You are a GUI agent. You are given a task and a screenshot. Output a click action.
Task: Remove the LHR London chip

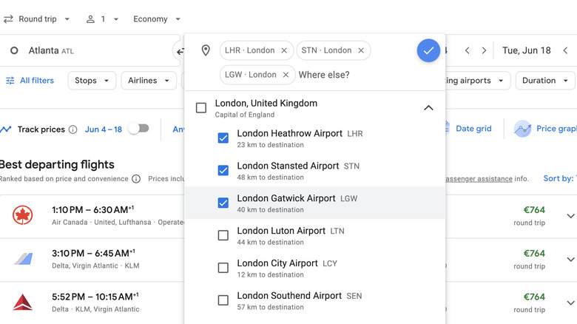284,50
